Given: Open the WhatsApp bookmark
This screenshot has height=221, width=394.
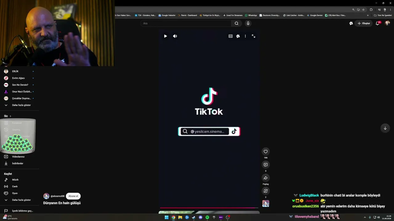Looking at the screenshot, I should (251, 15).
